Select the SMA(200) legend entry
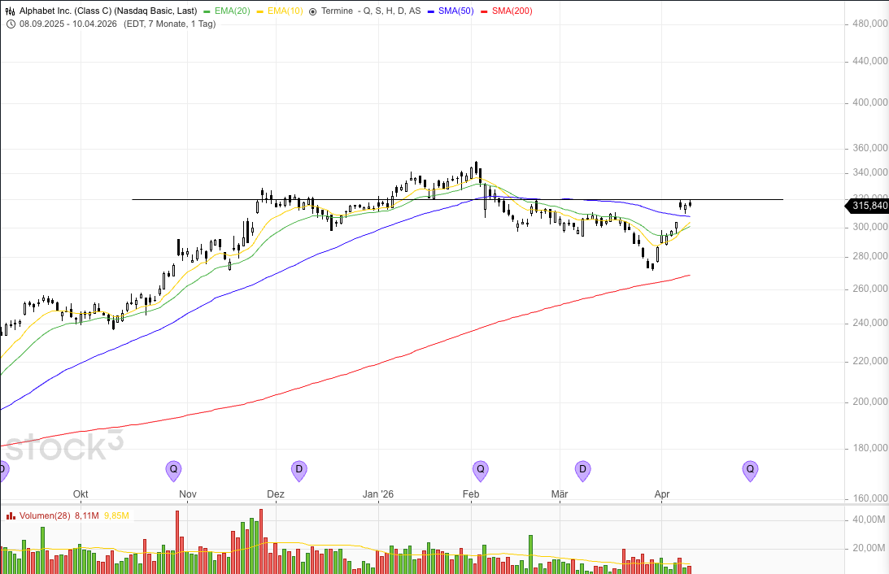 (507, 11)
